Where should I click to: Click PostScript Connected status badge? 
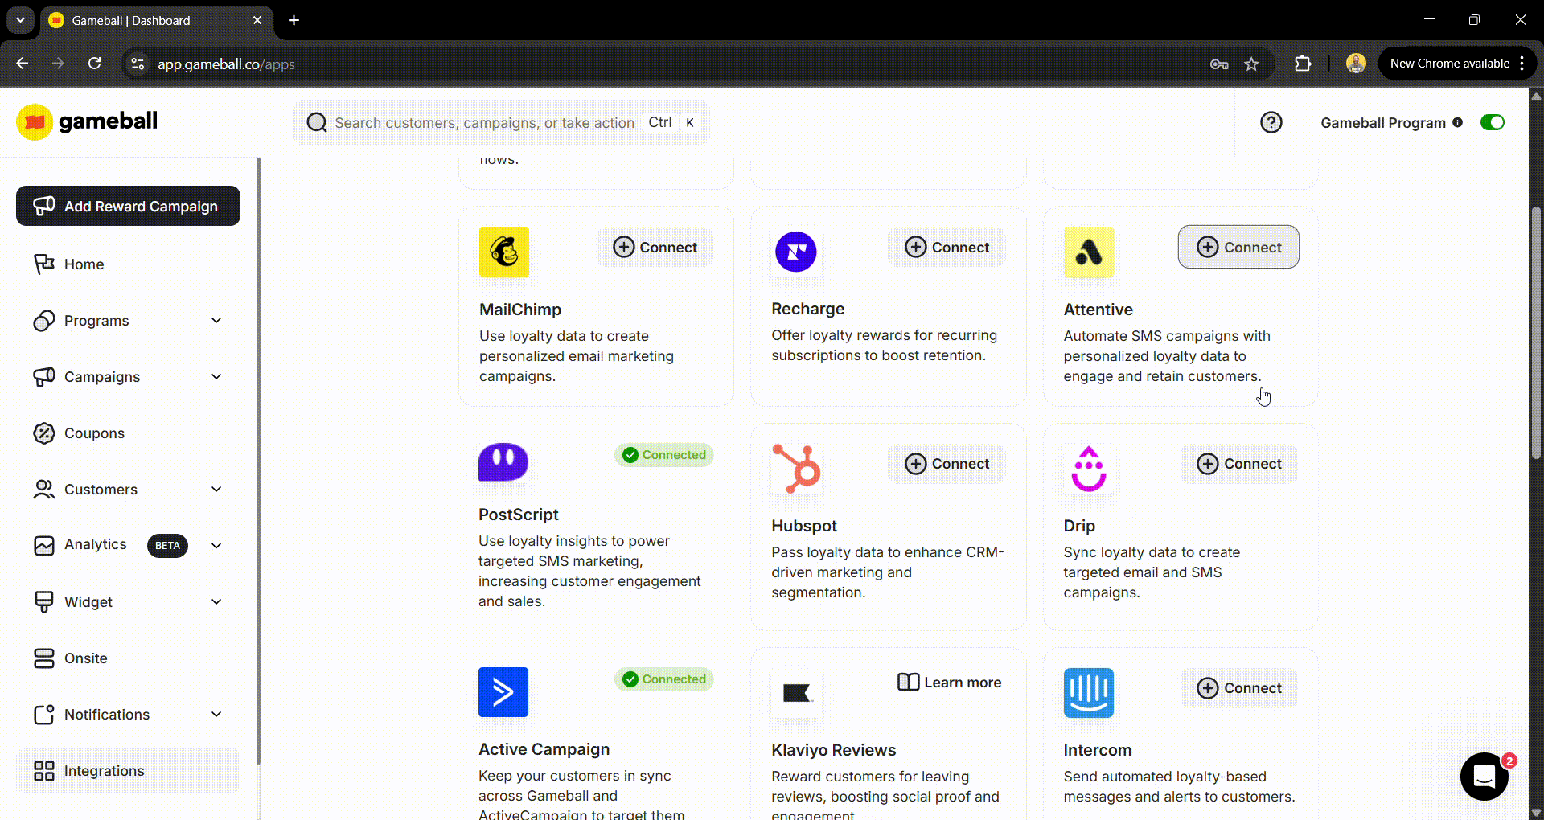coord(664,454)
